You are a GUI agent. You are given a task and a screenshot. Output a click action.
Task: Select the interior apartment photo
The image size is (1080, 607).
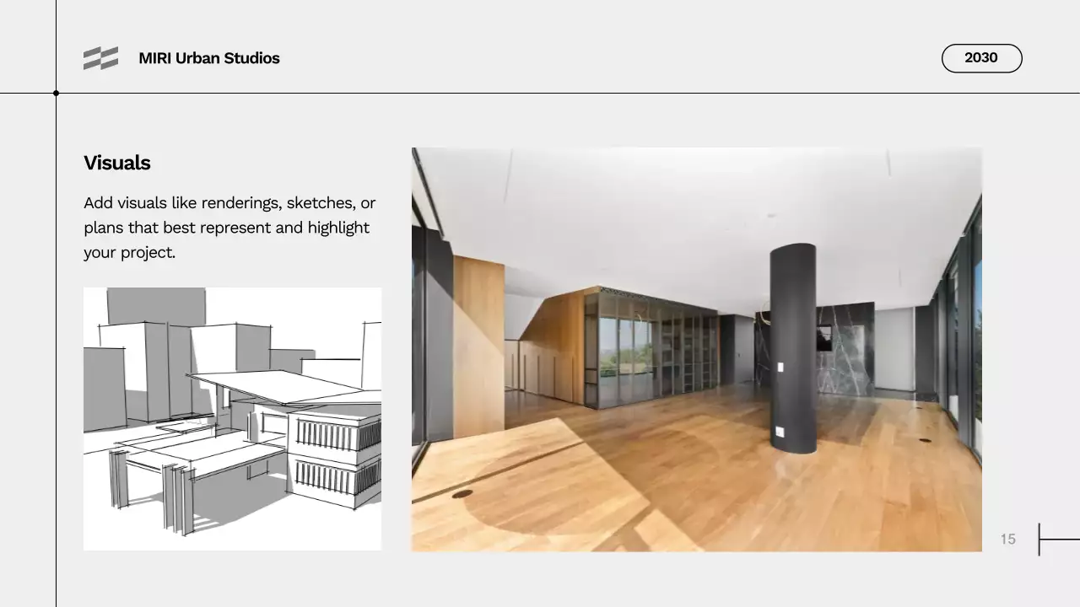pyautogui.click(x=697, y=350)
